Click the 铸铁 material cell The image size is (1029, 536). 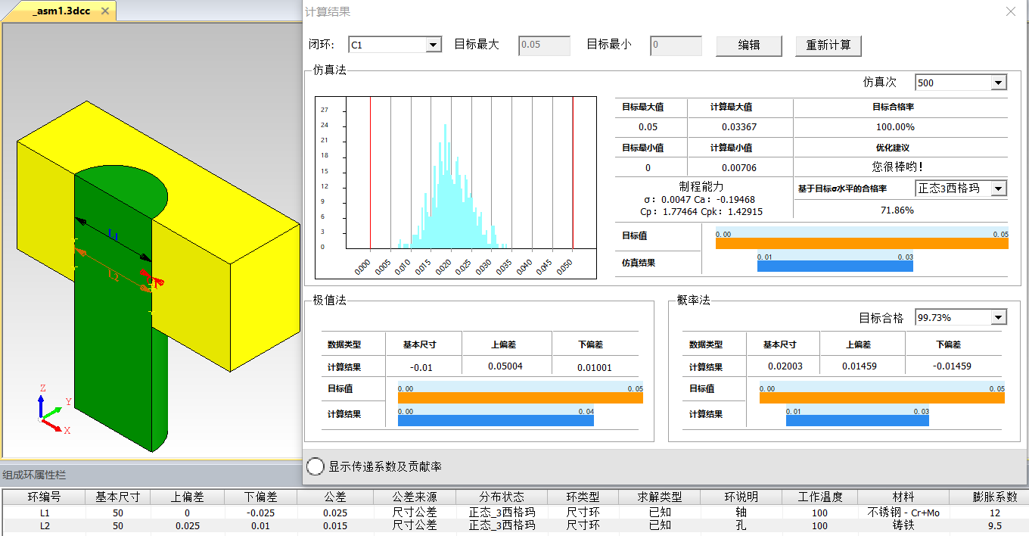(903, 525)
